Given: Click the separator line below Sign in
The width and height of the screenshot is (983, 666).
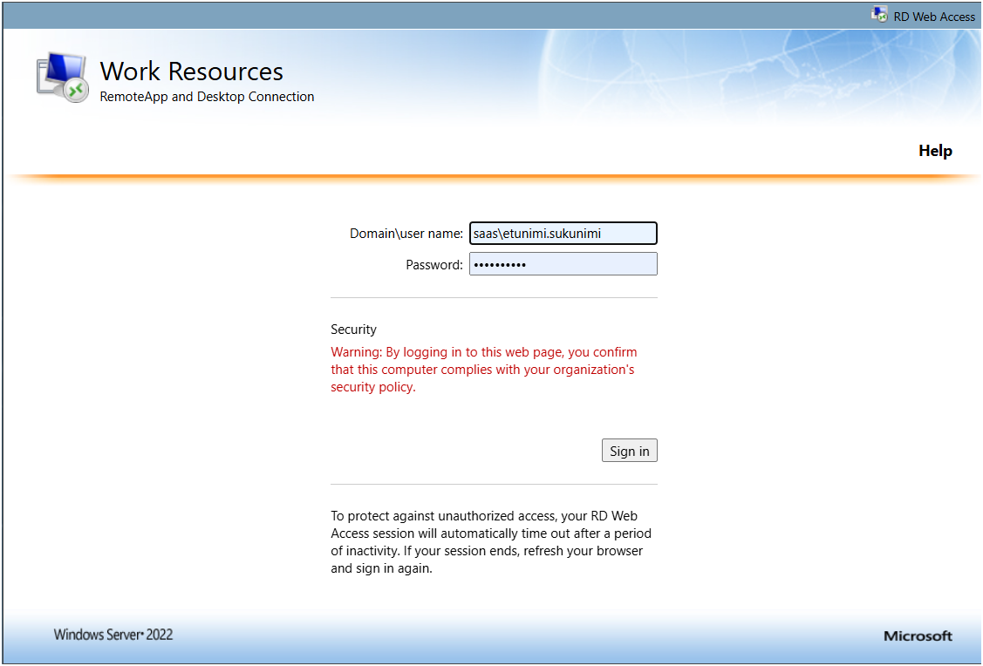Looking at the screenshot, I should (x=493, y=484).
